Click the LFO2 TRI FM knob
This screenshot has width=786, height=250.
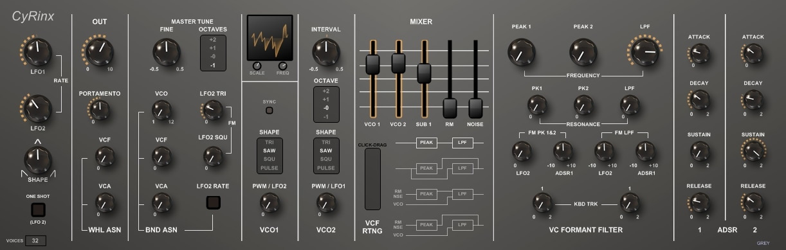[x=214, y=111]
